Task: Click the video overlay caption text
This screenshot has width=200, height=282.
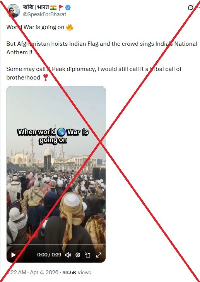Action: pos(53,136)
